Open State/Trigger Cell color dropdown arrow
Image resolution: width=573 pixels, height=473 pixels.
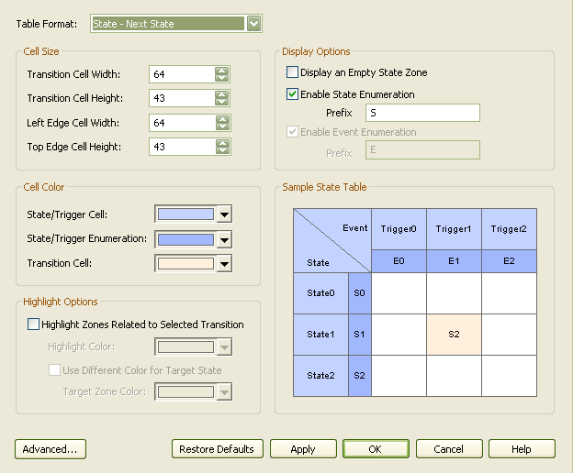tap(223, 215)
